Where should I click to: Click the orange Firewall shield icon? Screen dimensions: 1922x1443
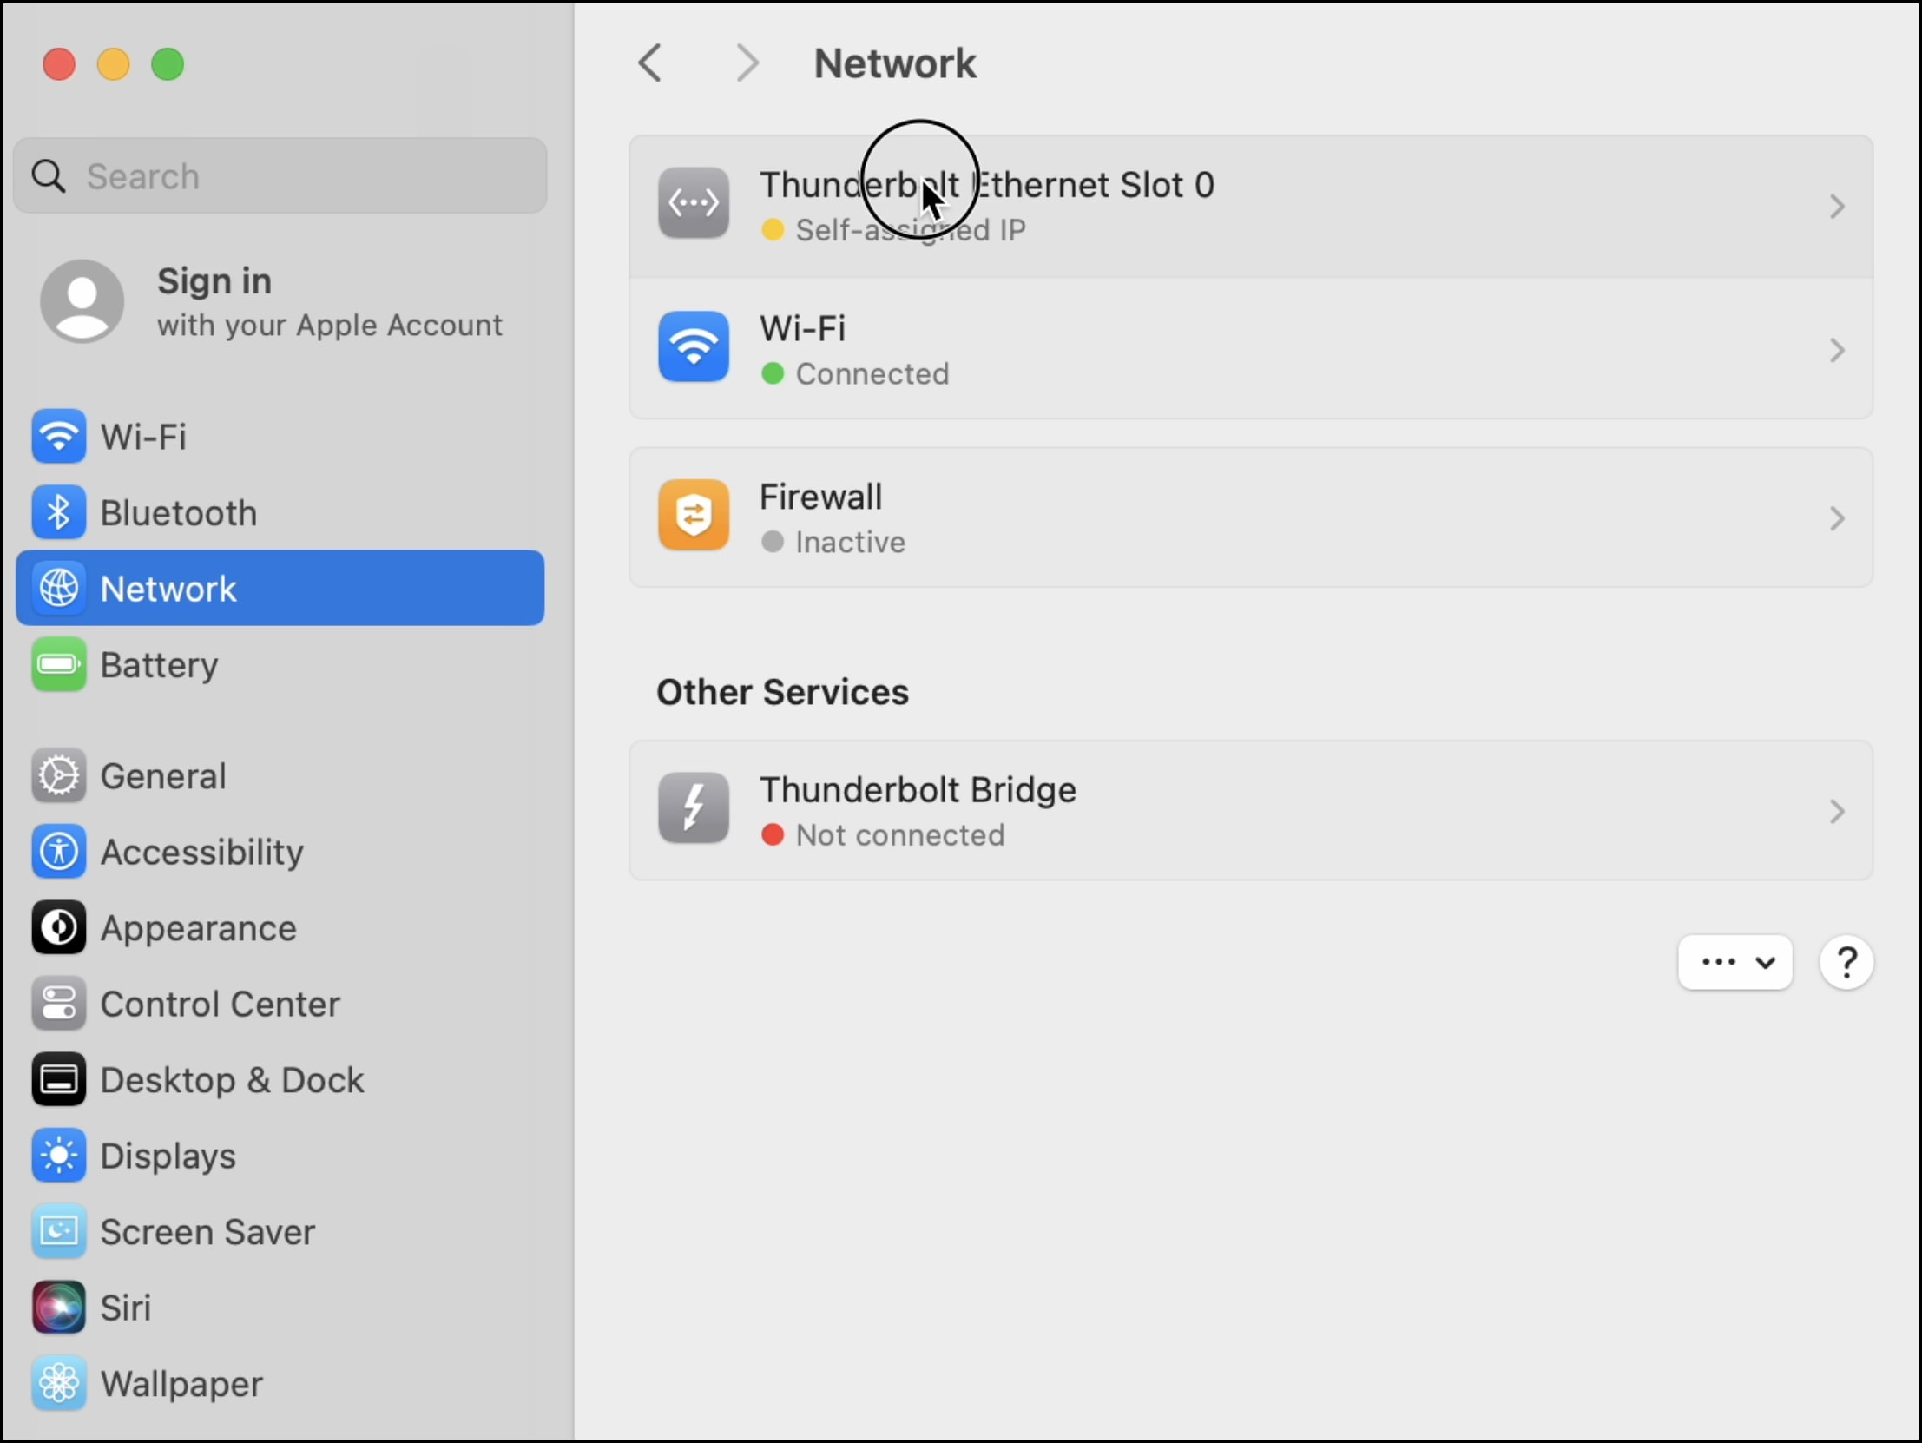[x=693, y=516]
